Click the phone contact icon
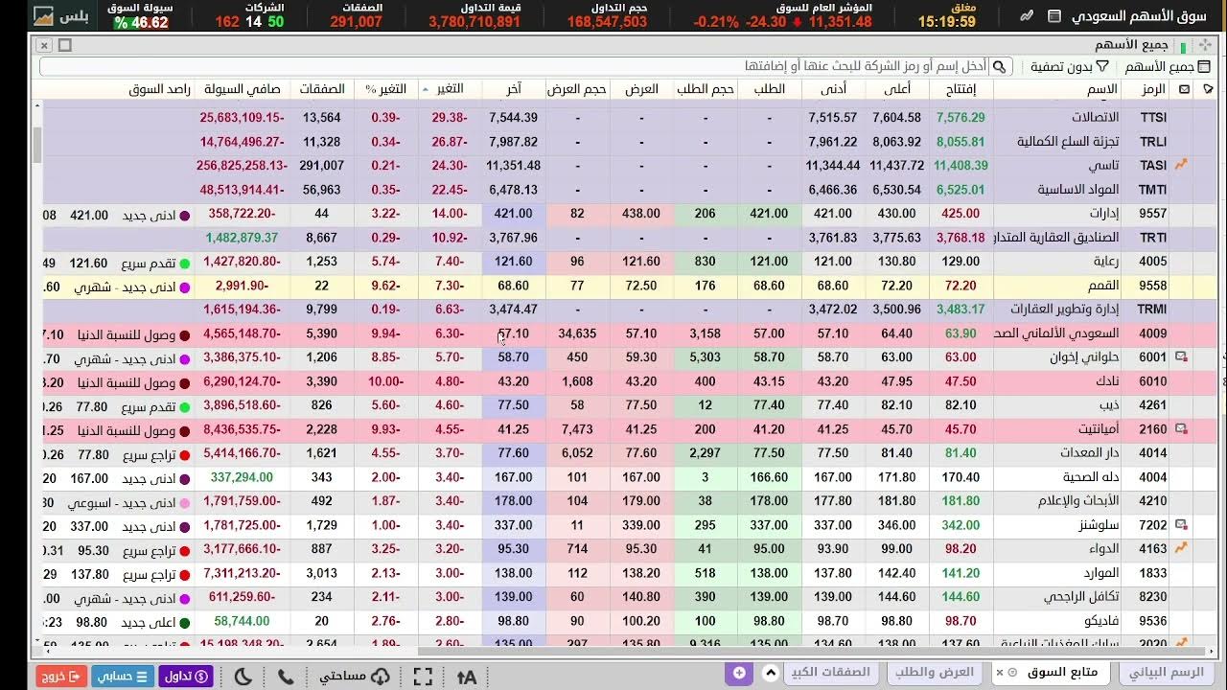Image resolution: width=1227 pixels, height=690 pixels. tap(286, 677)
